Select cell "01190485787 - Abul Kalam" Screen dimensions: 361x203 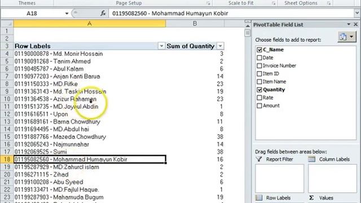click(x=90, y=69)
